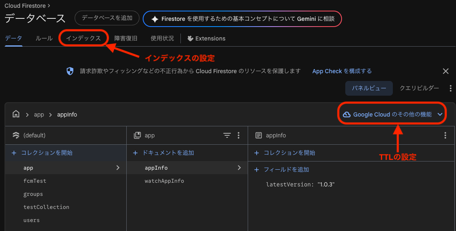
Task: Open the インデックス tab
Action: tap(83, 38)
